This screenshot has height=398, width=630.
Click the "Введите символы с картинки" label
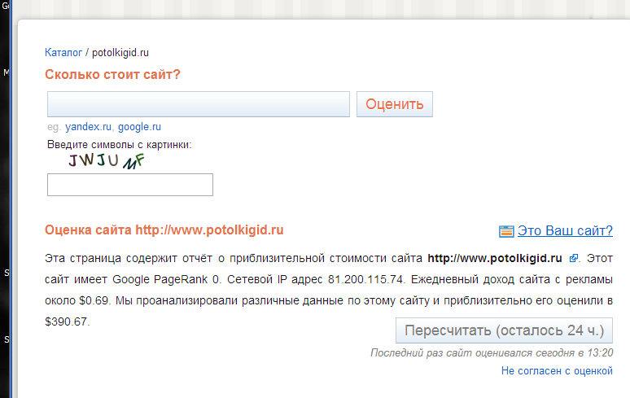(x=119, y=145)
